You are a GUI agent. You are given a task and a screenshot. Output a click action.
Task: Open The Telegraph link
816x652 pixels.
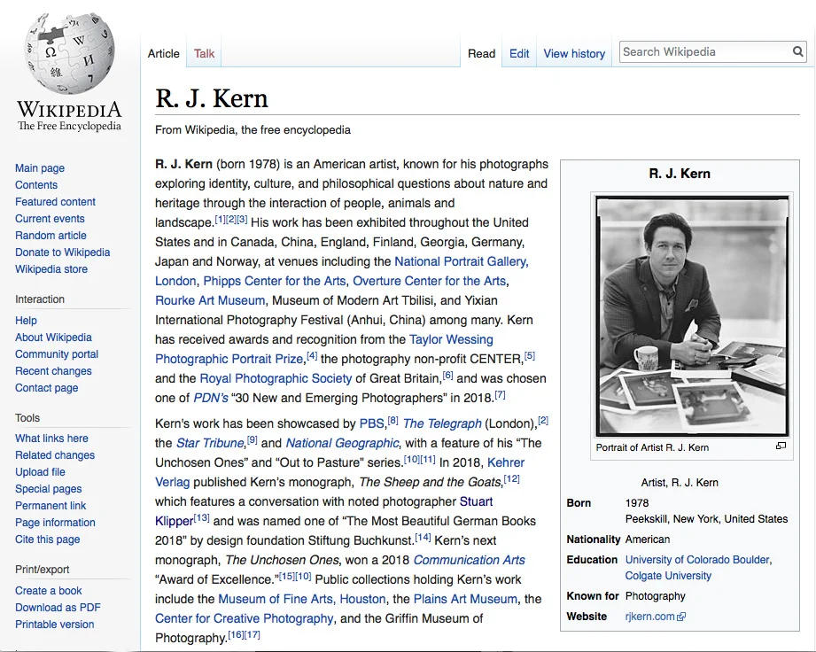(442, 423)
